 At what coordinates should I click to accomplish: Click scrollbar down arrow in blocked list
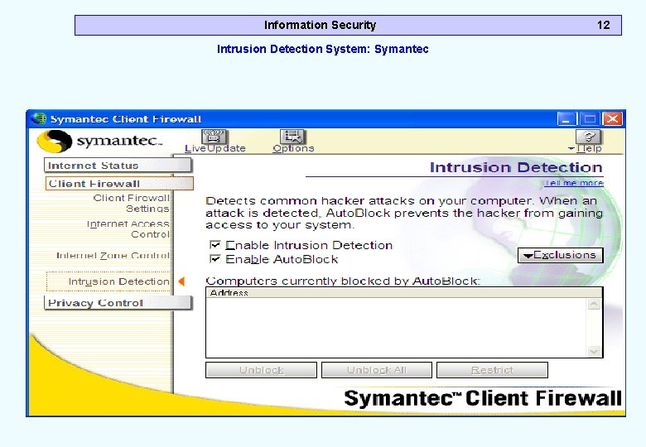594,351
